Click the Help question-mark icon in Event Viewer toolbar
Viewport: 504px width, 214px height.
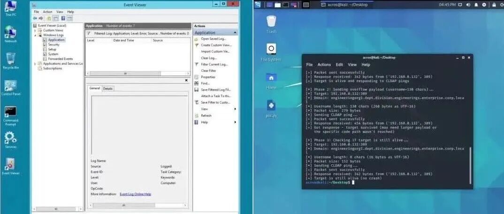(x=63, y=18)
